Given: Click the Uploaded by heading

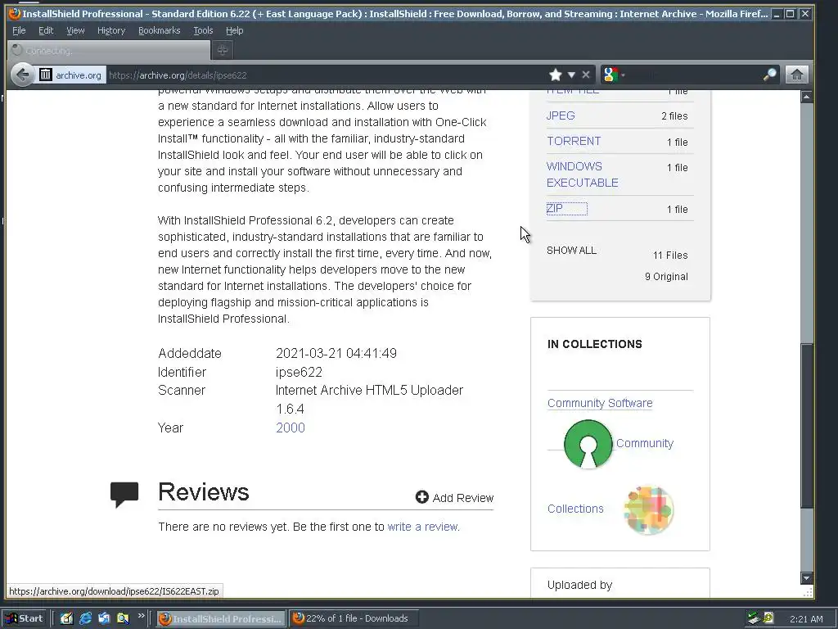Looking at the screenshot, I should point(579,585).
